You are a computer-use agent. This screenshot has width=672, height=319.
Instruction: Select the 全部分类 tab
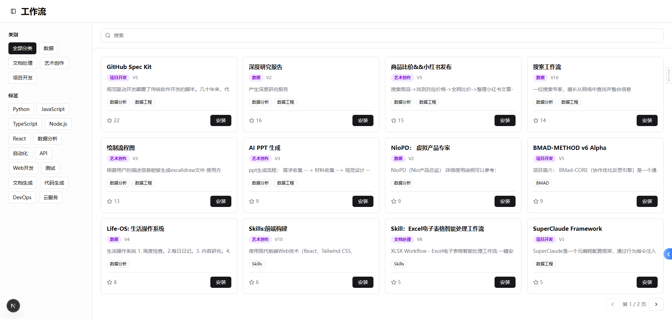22,48
